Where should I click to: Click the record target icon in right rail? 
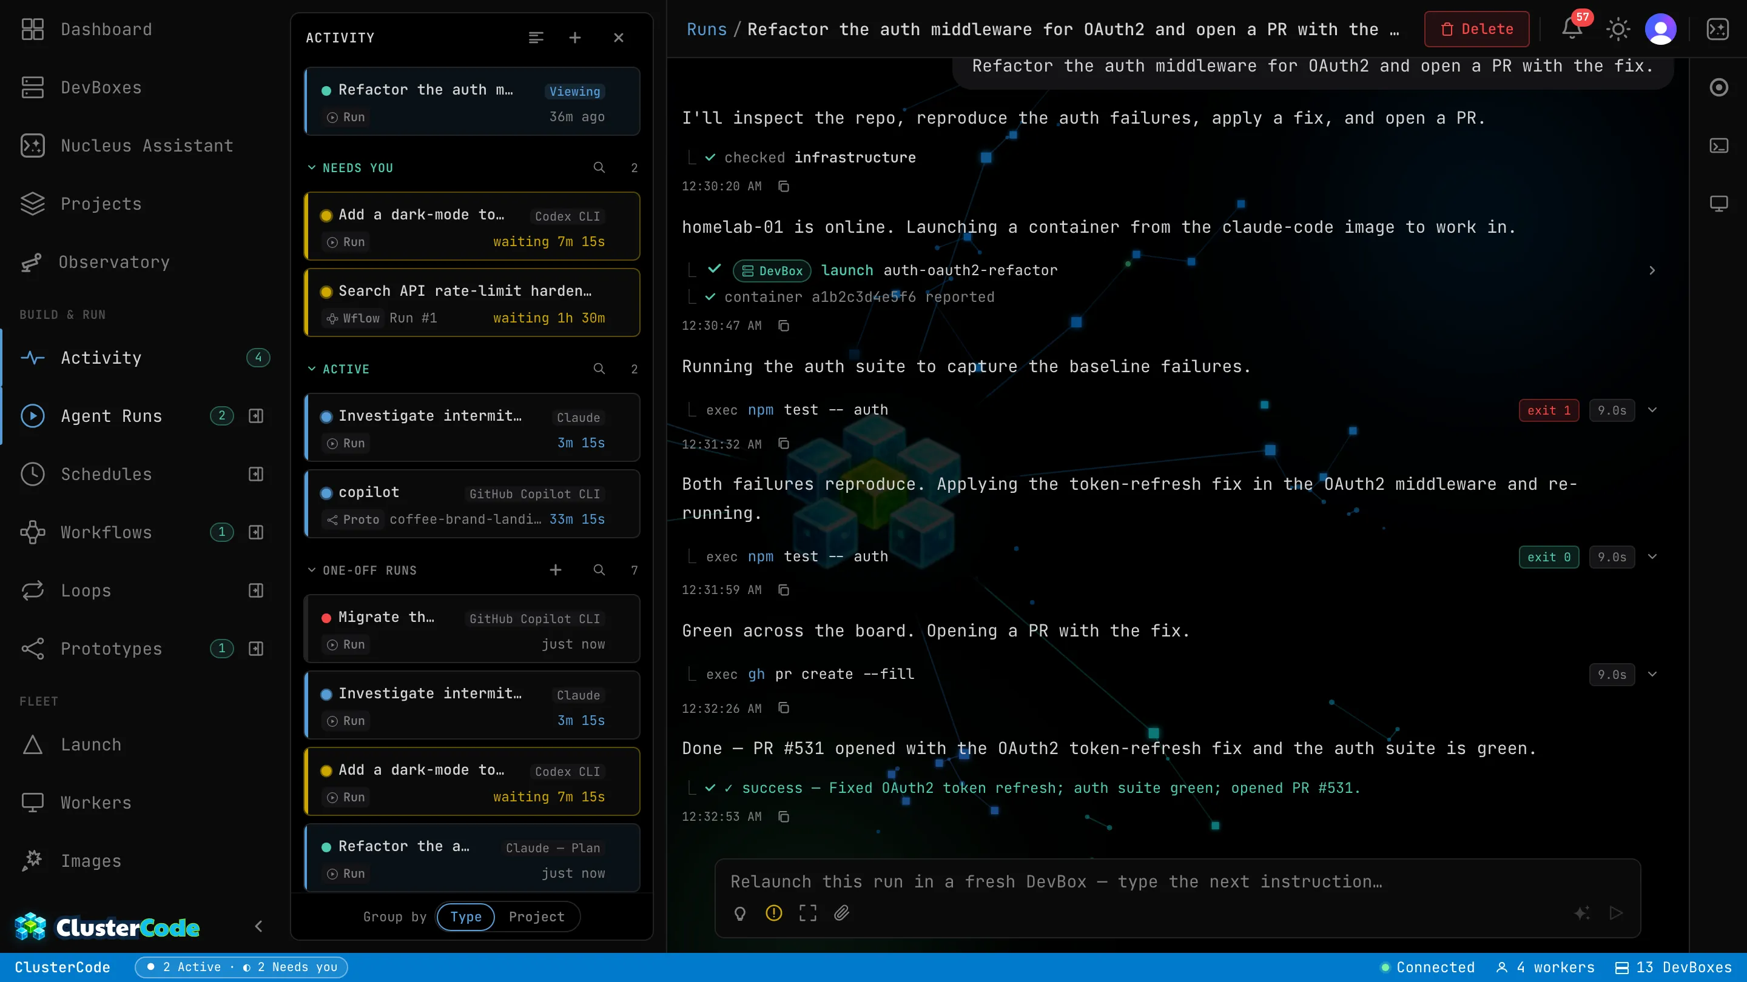[x=1718, y=87]
